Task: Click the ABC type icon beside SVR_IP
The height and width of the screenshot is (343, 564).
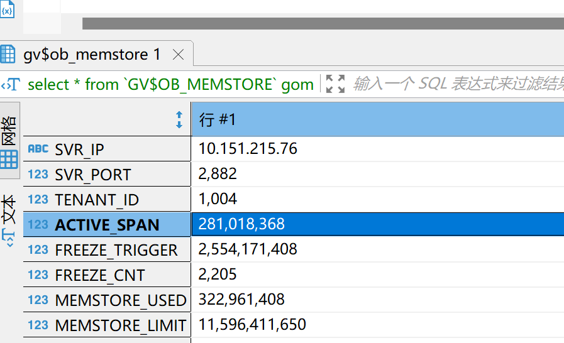Action: point(38,149)
